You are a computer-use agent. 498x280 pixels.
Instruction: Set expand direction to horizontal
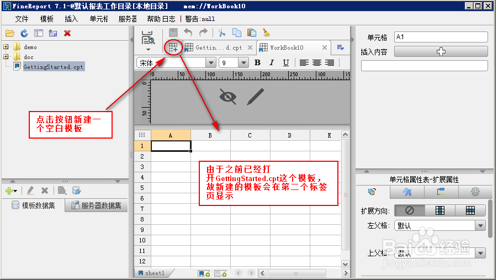[x=470, y=210]
